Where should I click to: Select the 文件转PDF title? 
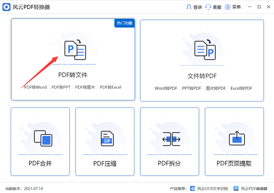[x=202, y=76]
